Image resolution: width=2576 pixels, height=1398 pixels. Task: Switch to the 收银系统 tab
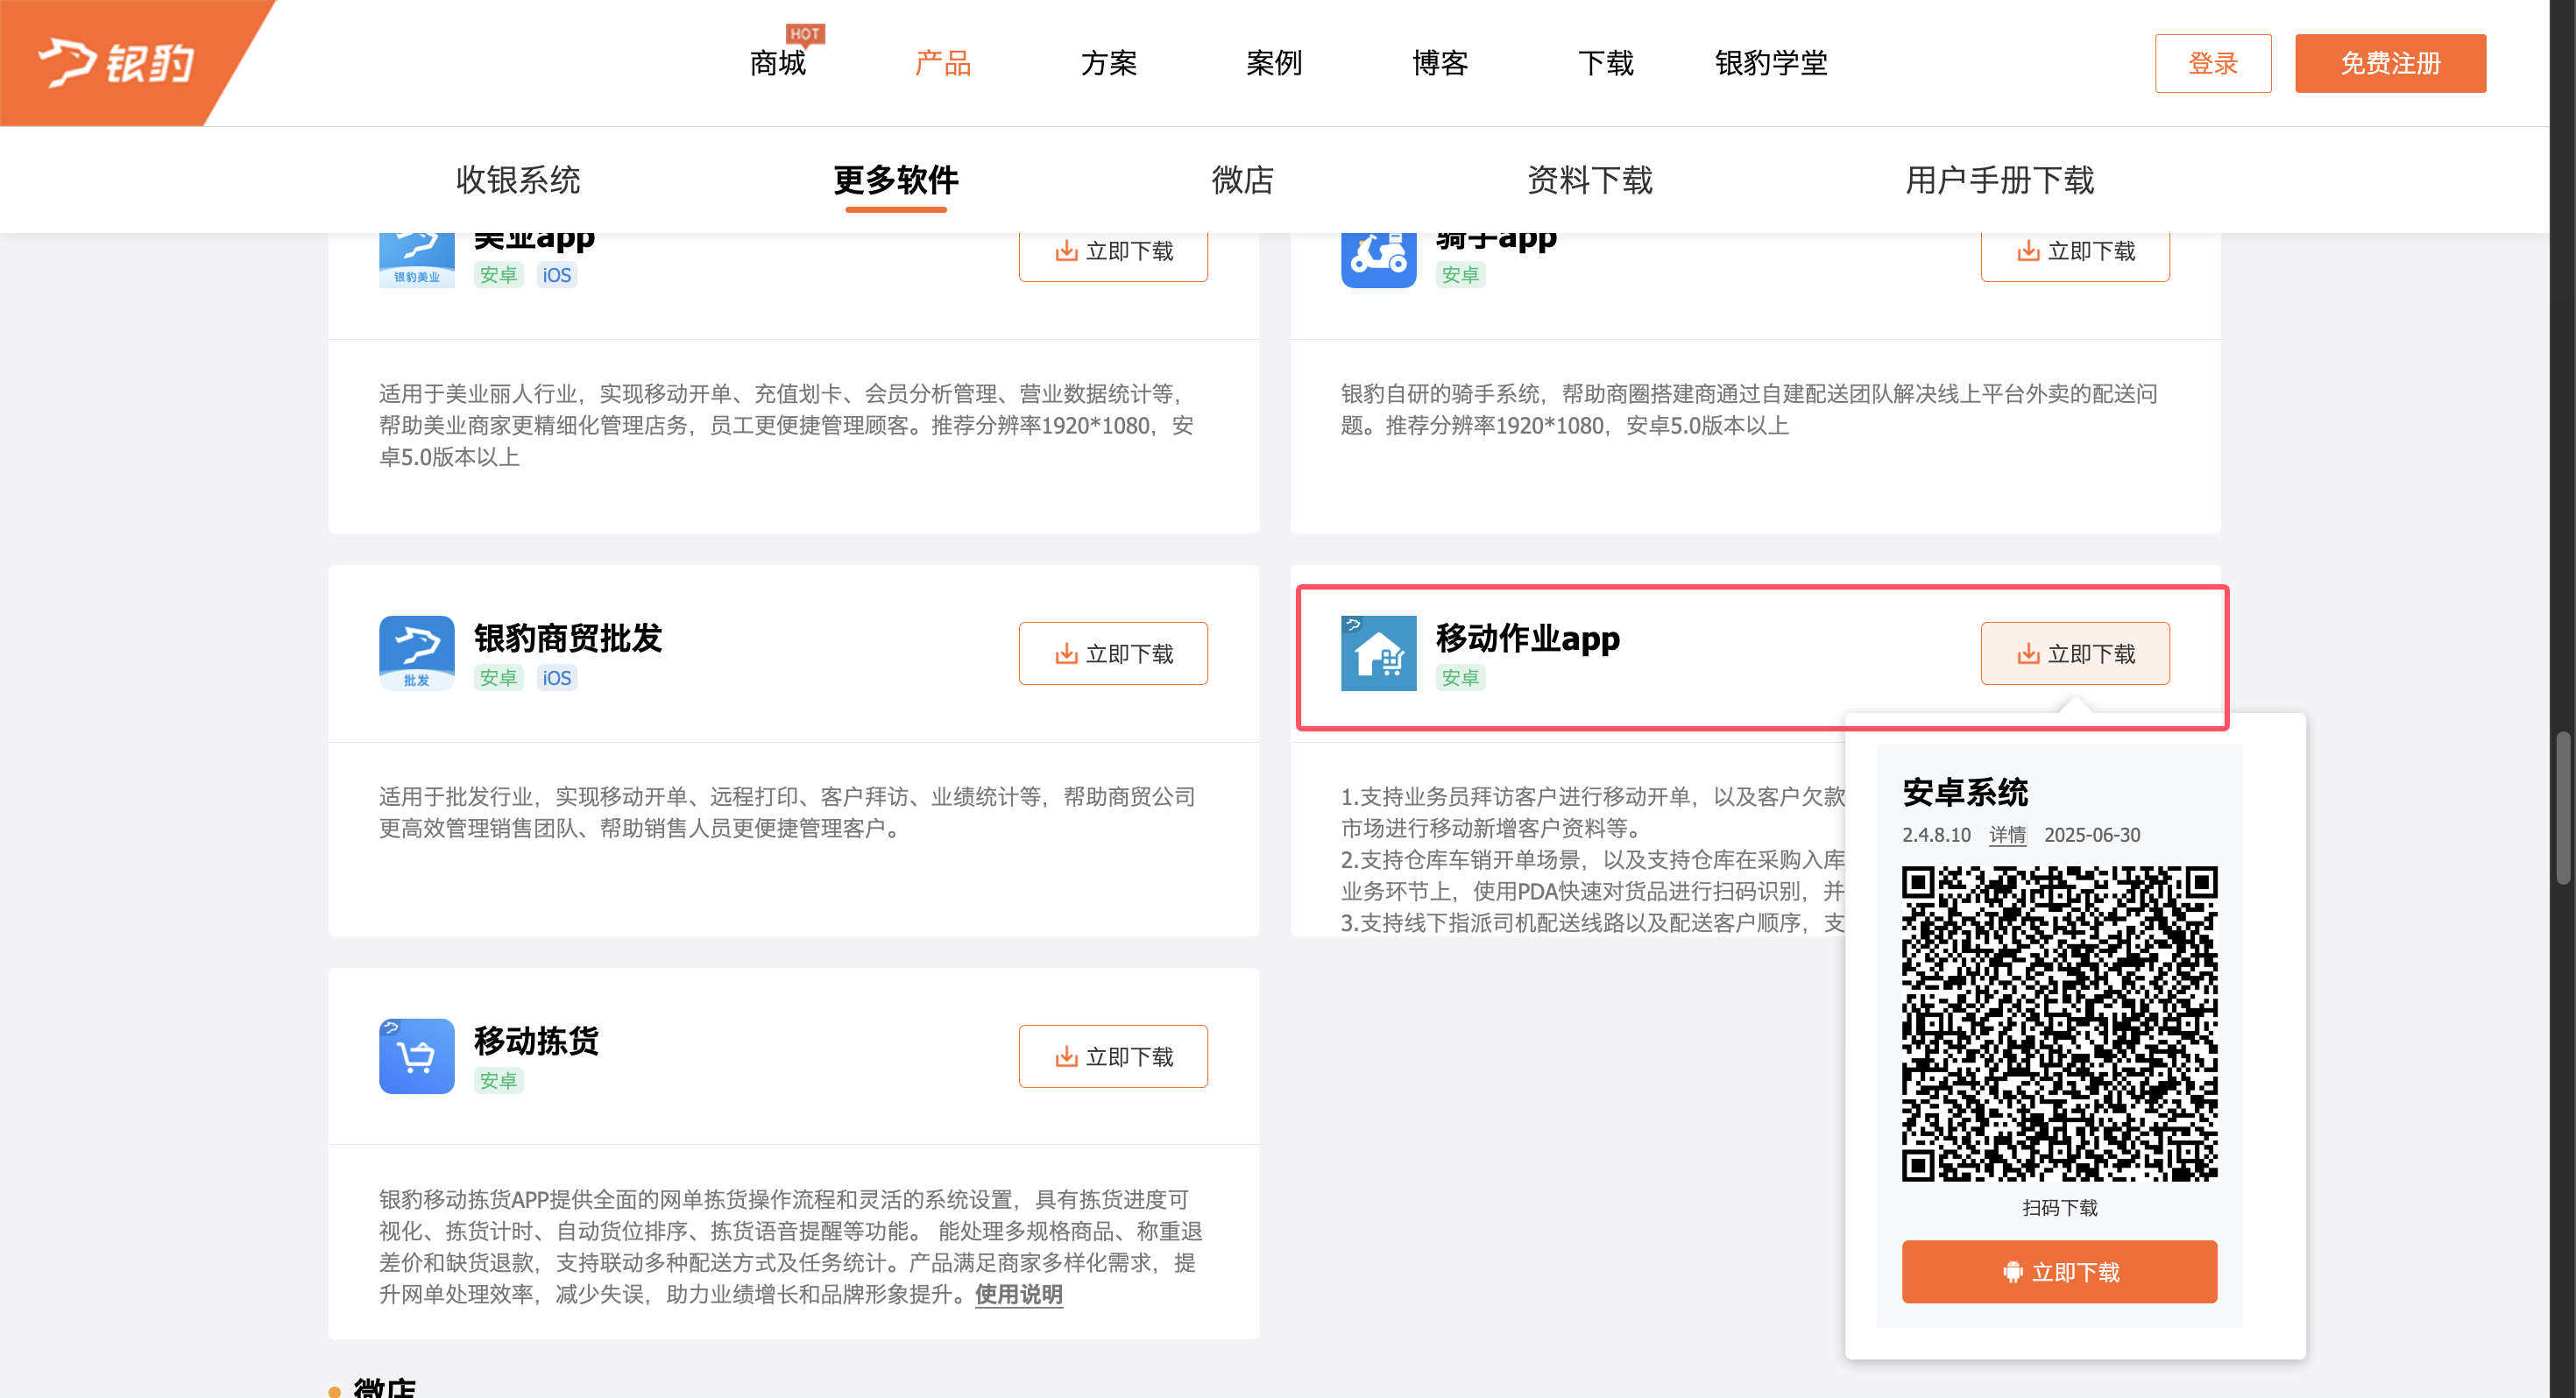[x=518, y=180]
